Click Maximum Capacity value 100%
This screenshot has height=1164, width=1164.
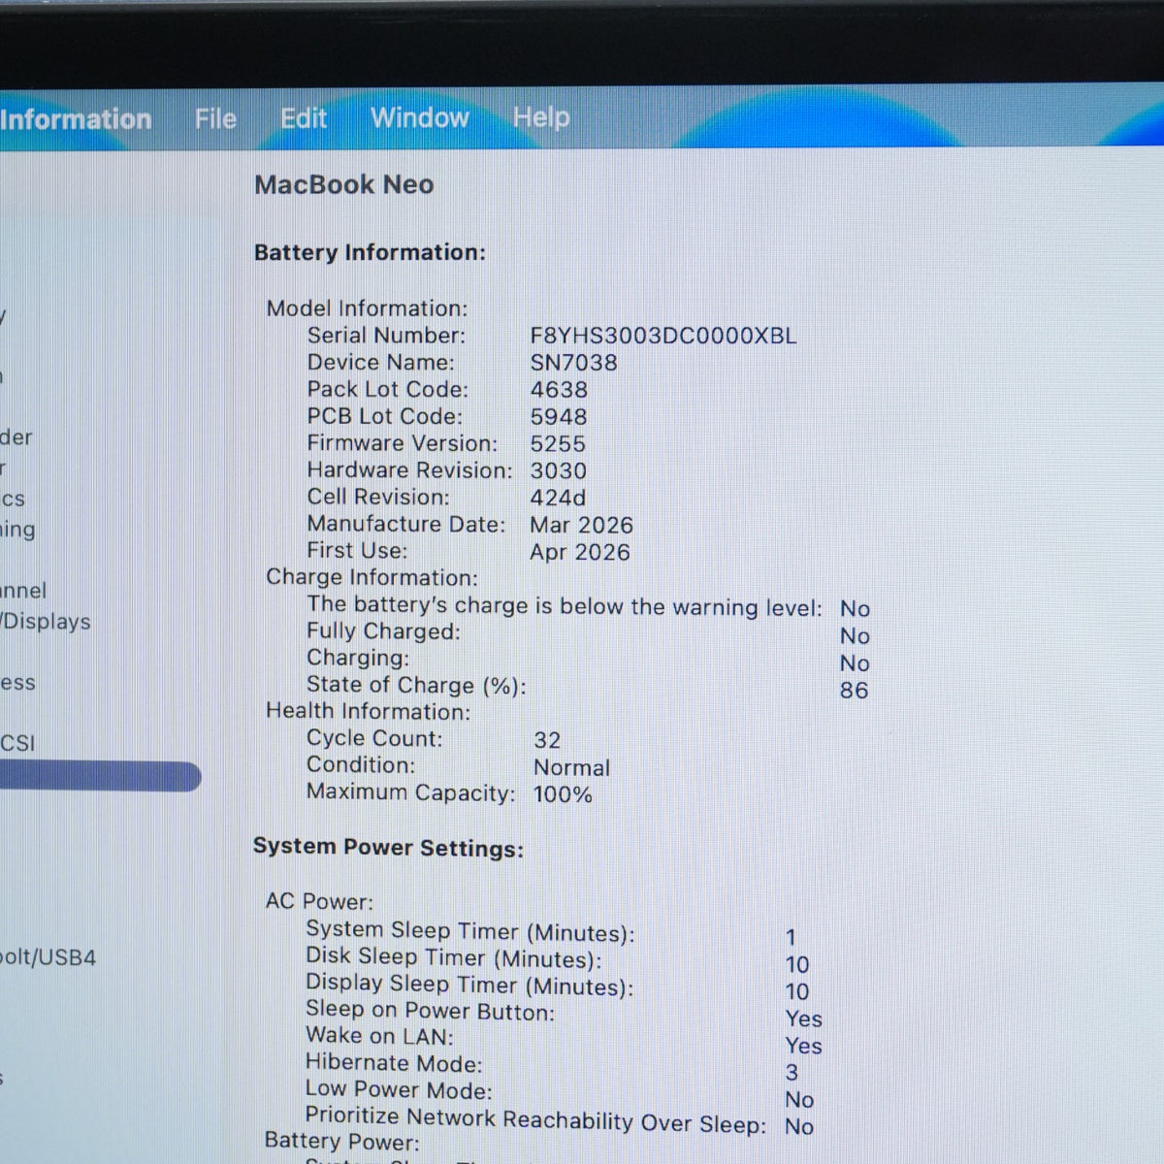(x=563, y=794)
